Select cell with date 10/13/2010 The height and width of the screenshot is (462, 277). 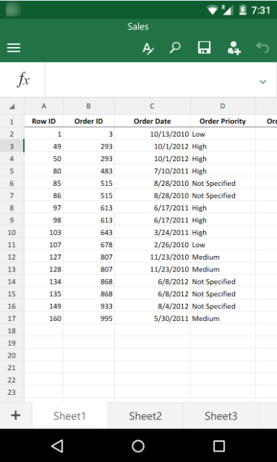pos(152,134)
